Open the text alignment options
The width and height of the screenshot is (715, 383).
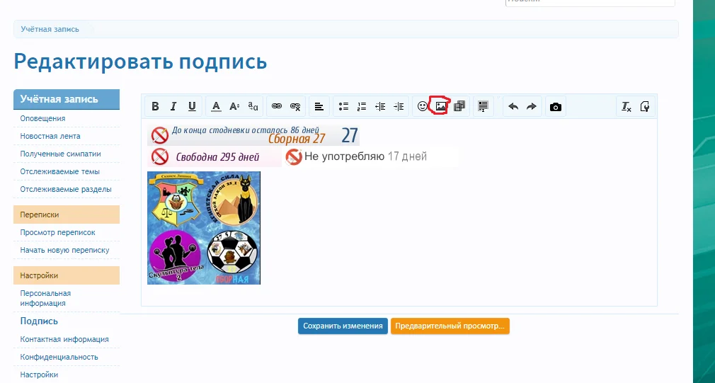point(319,106)
